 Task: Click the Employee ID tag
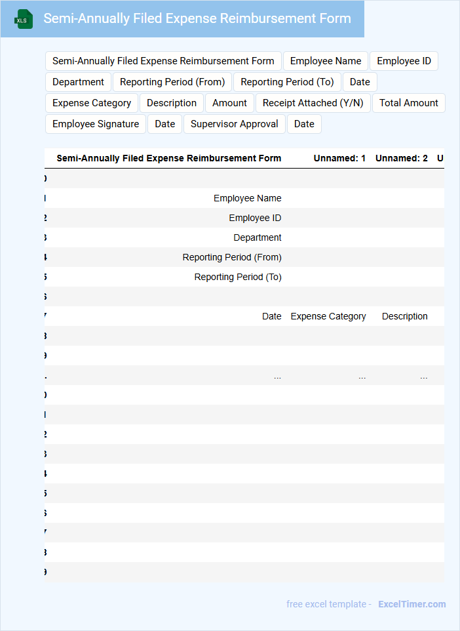[x=404, y=61]
